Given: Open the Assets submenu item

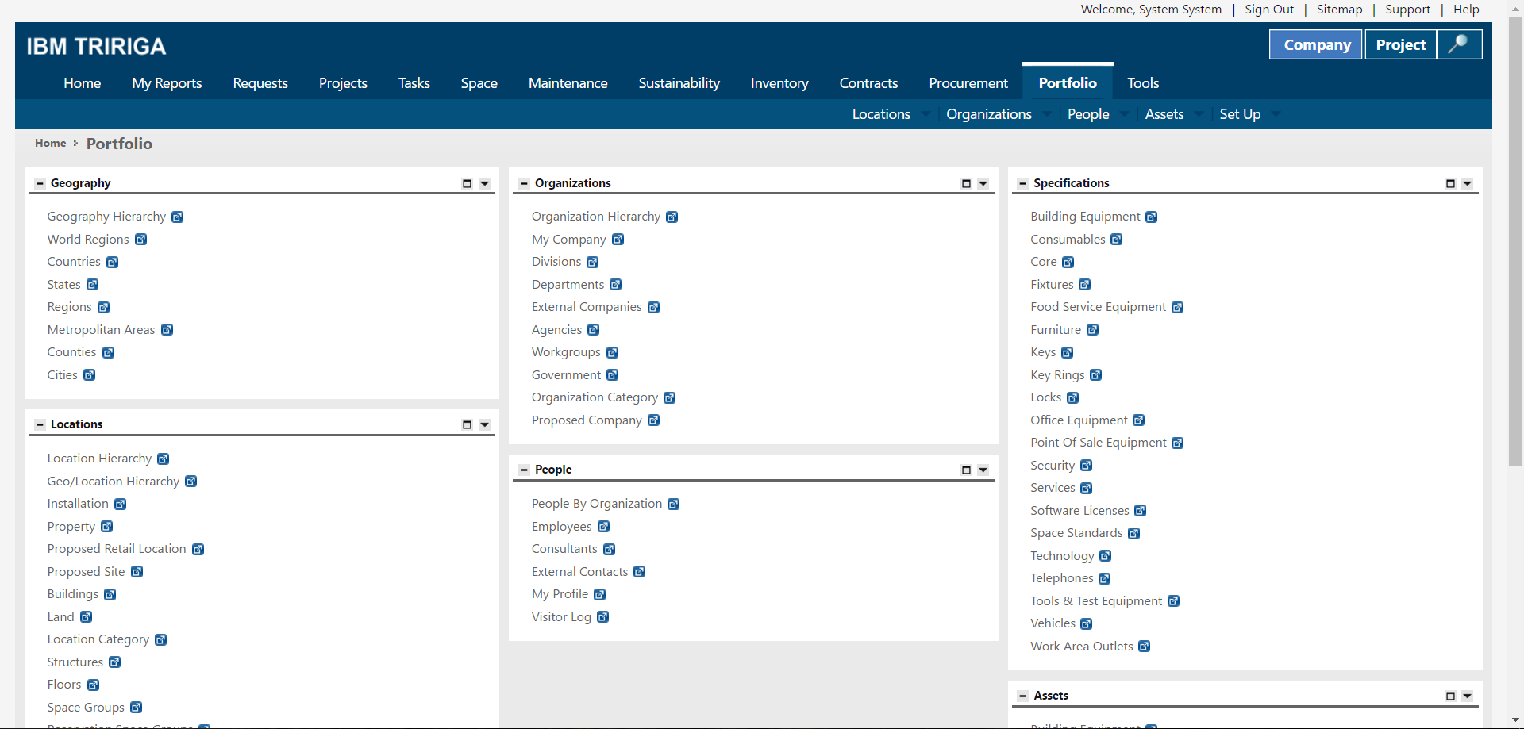Looking at the screenshot, I should pyautogui.click(x=1164, y=114).
